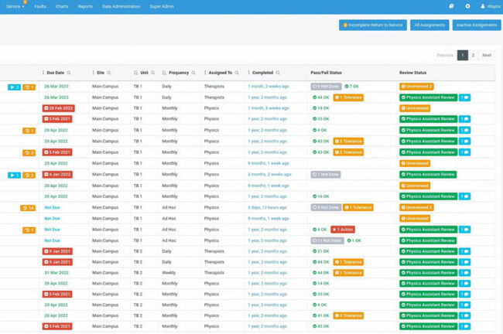
Task: Click the search icon beside Frequency header
Action: click(x=194, y=73)
